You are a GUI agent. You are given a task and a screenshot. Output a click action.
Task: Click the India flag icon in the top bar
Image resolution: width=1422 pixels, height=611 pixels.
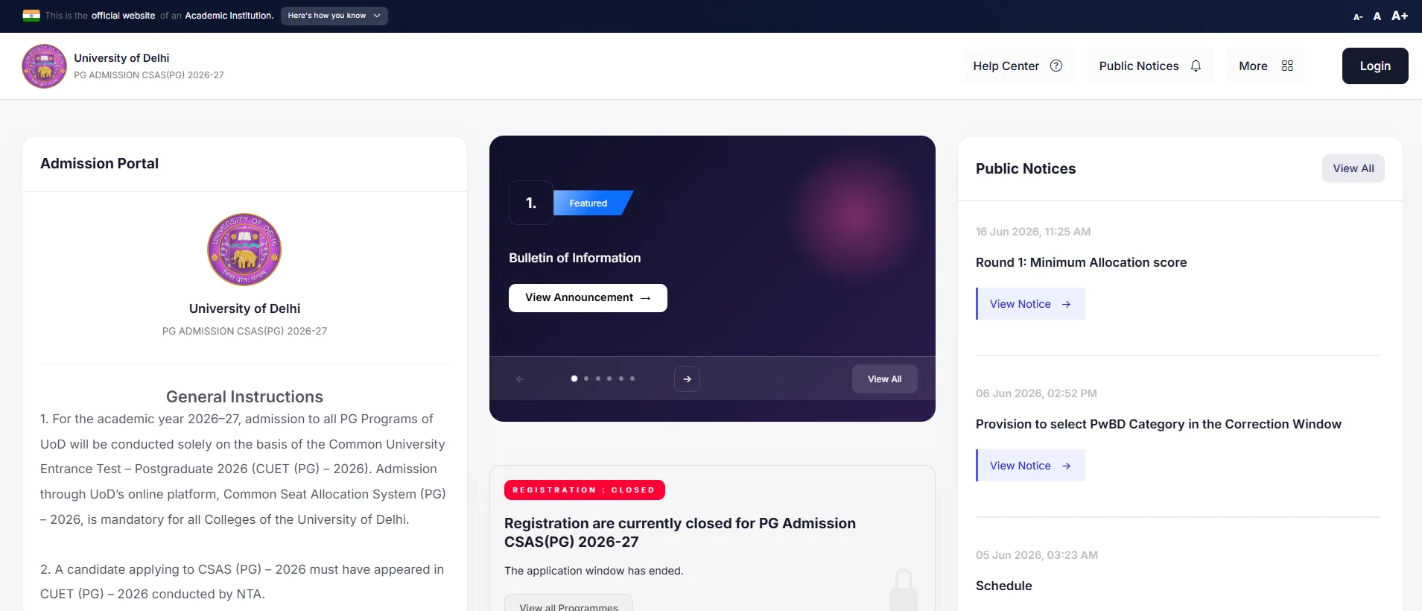pos(31,16)
